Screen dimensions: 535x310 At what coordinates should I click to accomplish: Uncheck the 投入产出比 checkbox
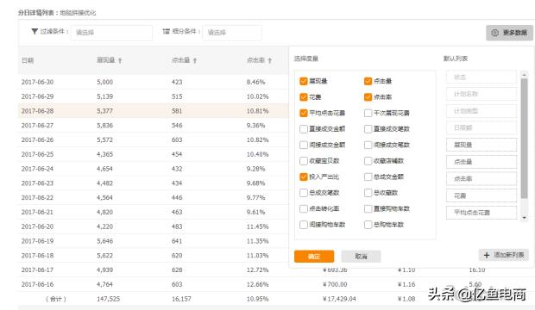pos(304,177)
